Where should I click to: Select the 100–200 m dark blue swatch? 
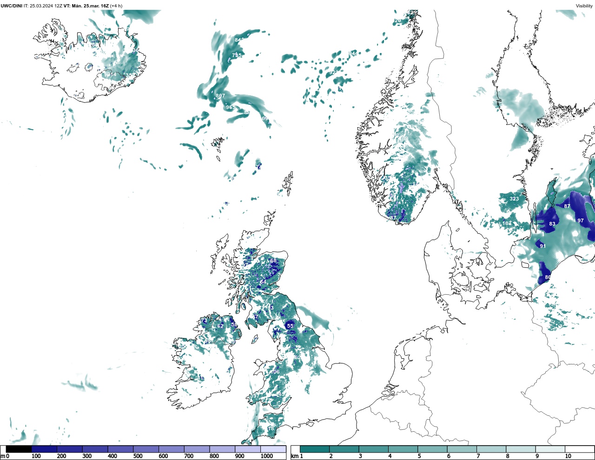(44, 449)
